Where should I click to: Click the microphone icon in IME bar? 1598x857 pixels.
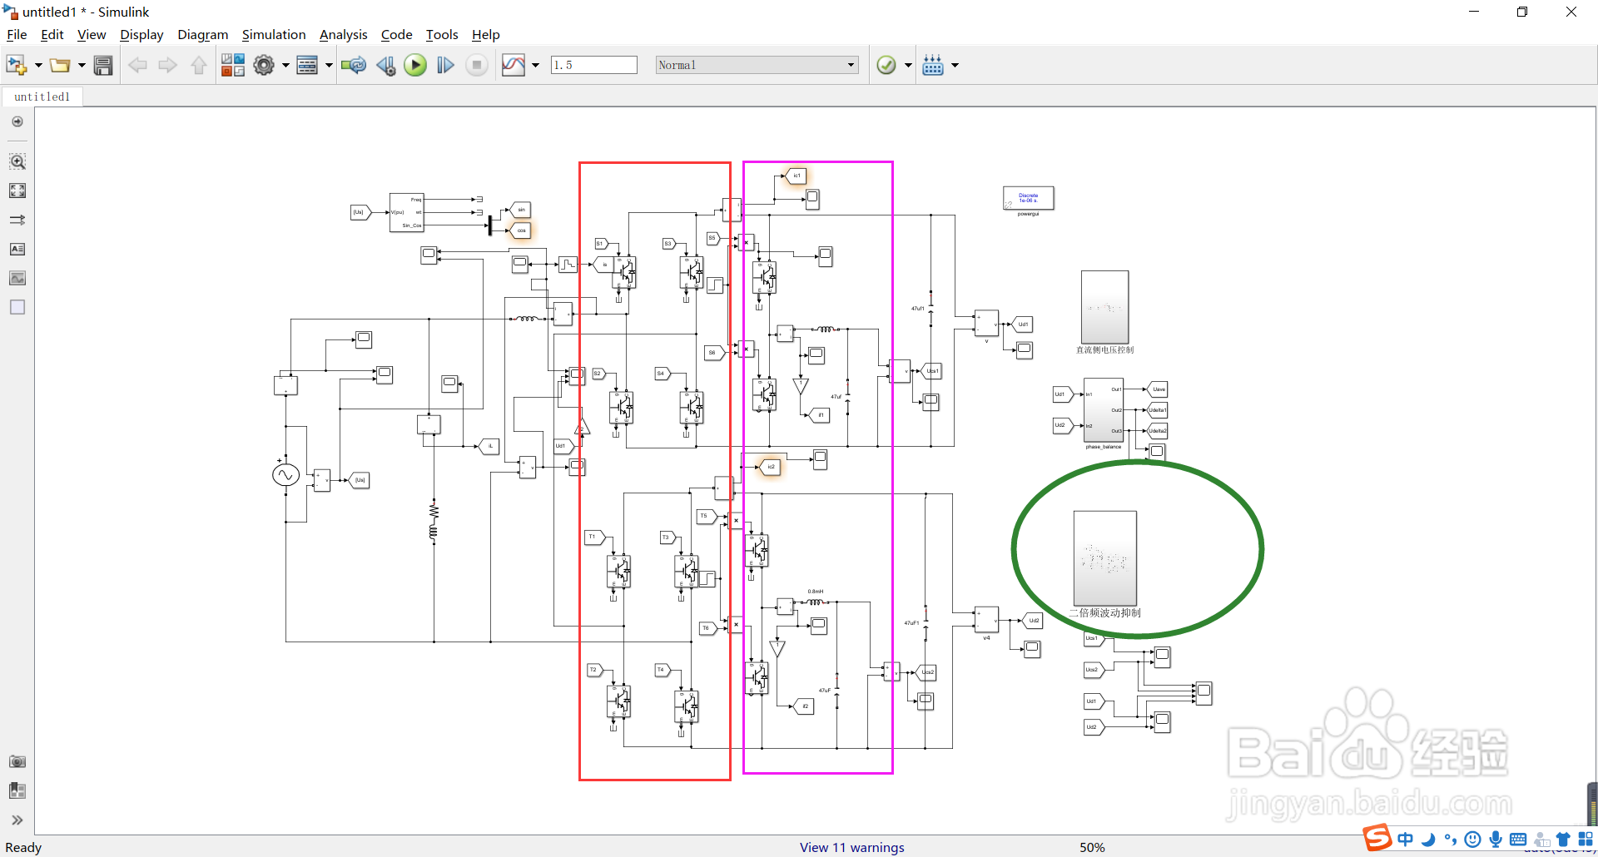(1496, 839)
